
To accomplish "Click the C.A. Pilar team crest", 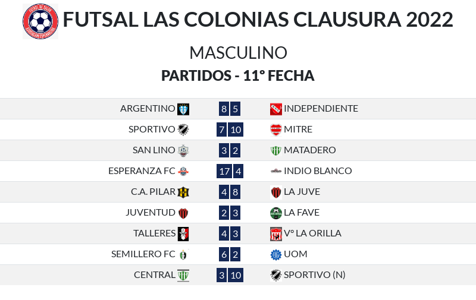I will 183,192.
